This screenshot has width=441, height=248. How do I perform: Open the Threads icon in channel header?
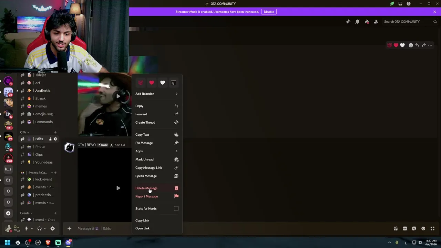(348, 22)
